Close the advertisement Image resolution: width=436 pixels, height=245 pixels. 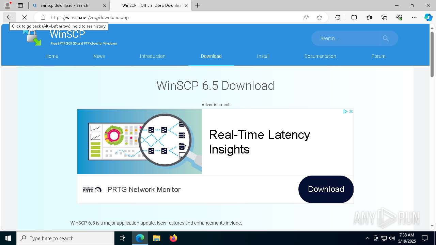coord(351,112)
